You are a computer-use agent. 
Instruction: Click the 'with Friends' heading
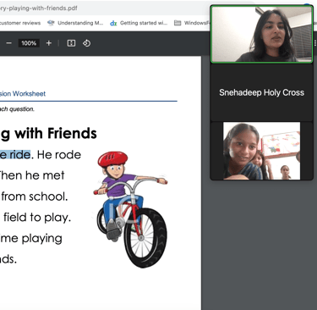point(56,133)
